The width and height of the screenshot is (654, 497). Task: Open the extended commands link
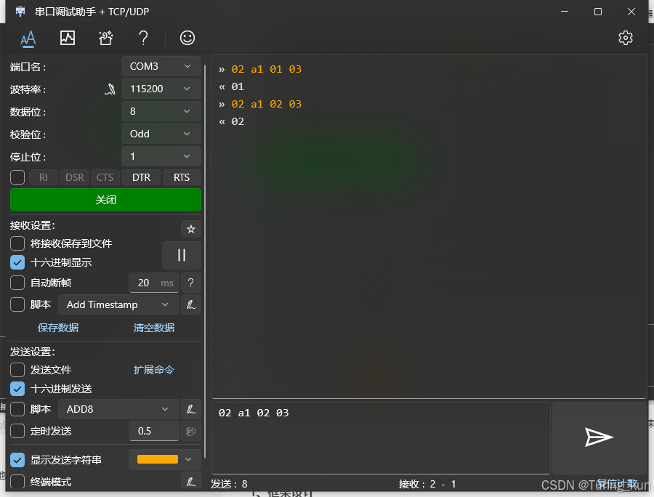153,370
